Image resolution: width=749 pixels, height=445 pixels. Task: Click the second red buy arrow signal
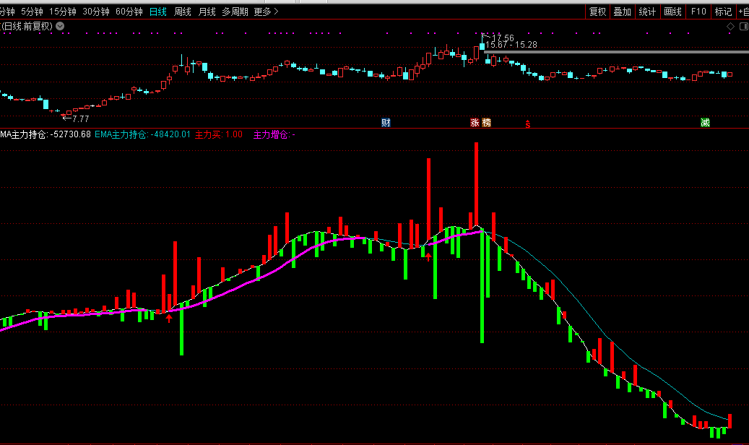(x=428, y=256)
